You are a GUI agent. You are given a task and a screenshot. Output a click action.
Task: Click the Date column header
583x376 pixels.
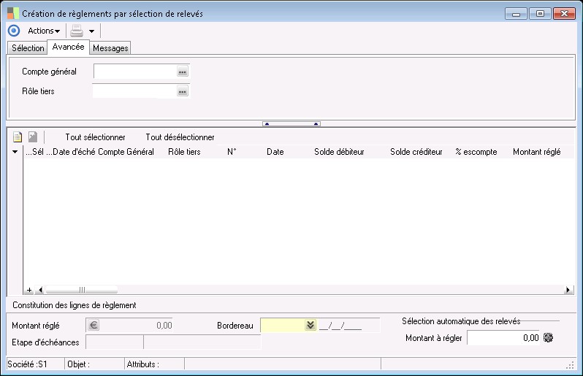pos(275,152)
